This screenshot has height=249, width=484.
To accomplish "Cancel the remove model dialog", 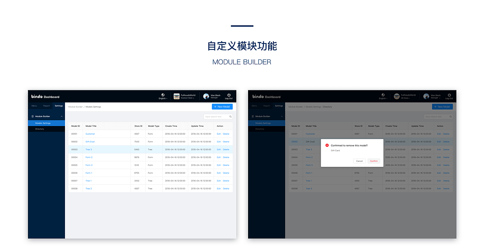I will (359, 161).
